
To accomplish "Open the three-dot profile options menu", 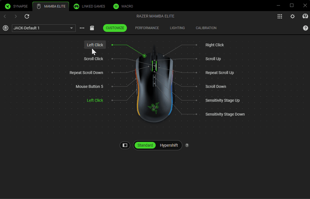I will [82, 28].
